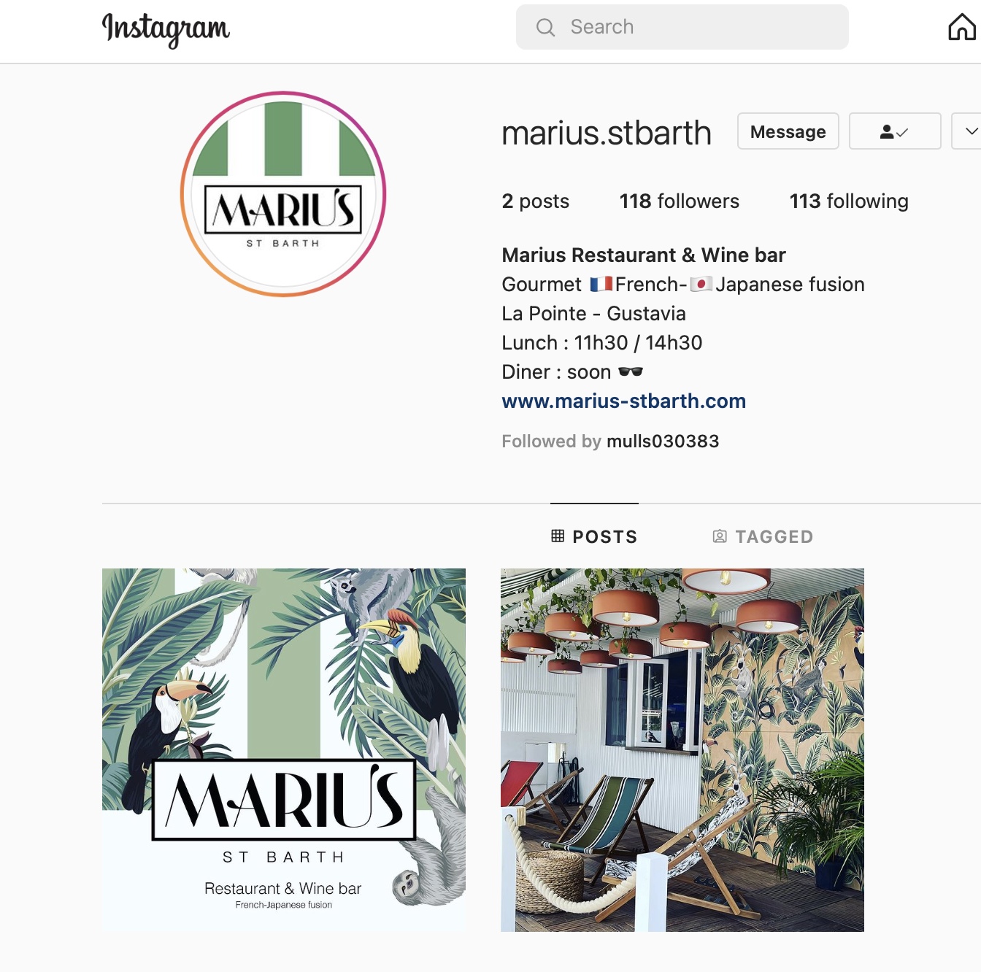Toggle the Following person-check button
The image size is (981, 972).
pos(895,131)
